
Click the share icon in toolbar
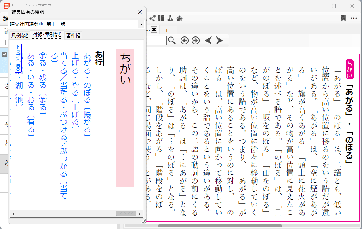[152, 18]
